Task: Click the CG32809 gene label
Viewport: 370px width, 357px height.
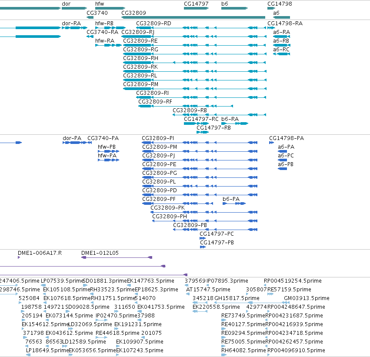Action: tap(133, 13)
